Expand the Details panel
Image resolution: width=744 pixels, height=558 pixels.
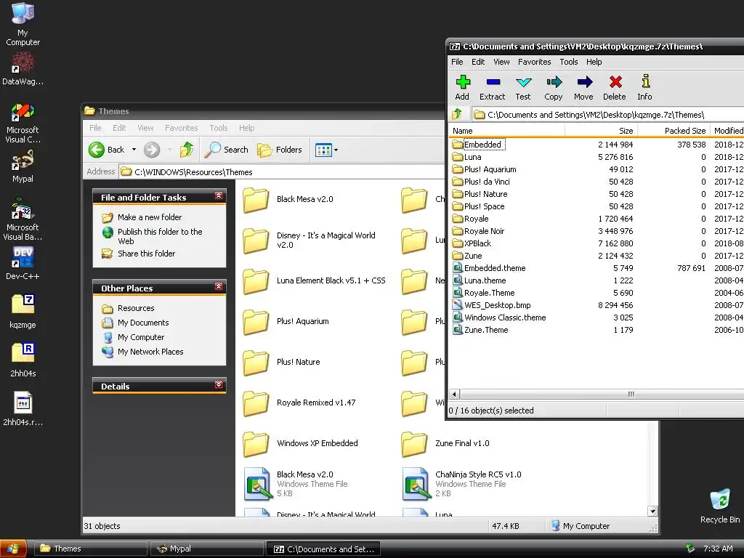[219, 385]
